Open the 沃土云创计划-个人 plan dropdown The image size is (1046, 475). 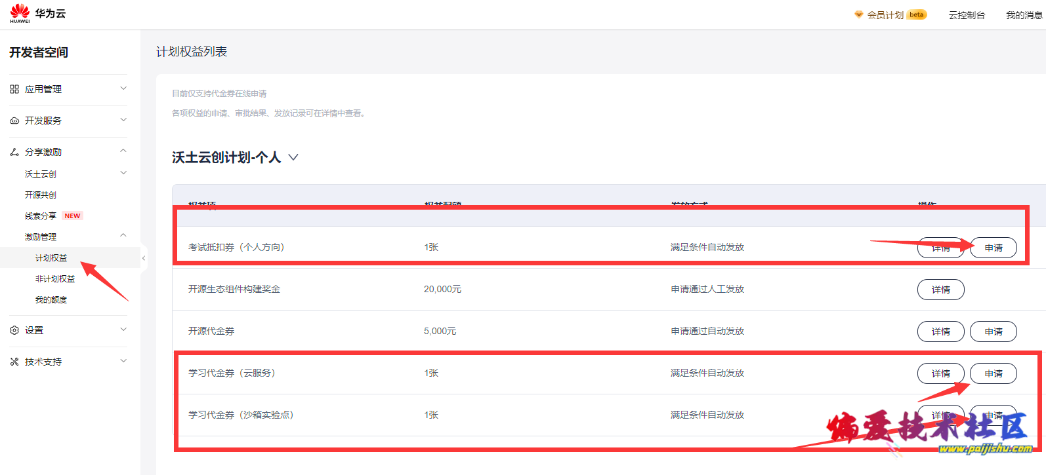[x=293, y=157]
